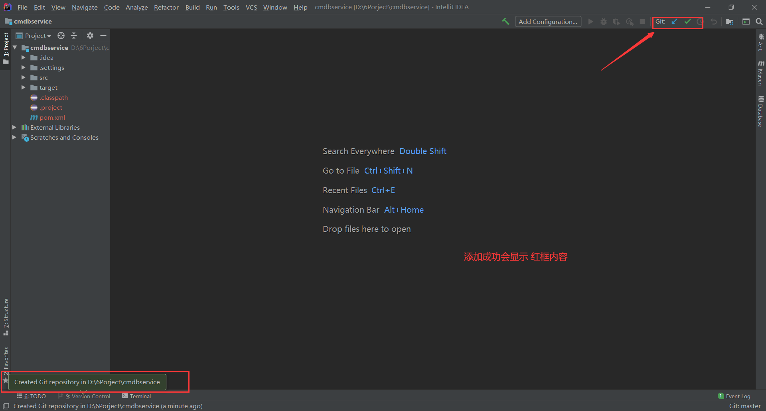The width and height of the screenshot is (766, 411).
Task: Update project via blue Git arrow icon
Action: (674, 22)
